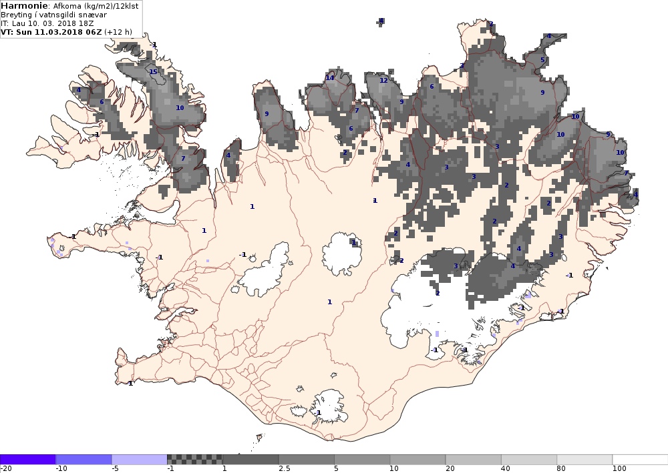Click the pale gray 40 to 80 legend swatch
668x473 pixels.
point(529,460)
